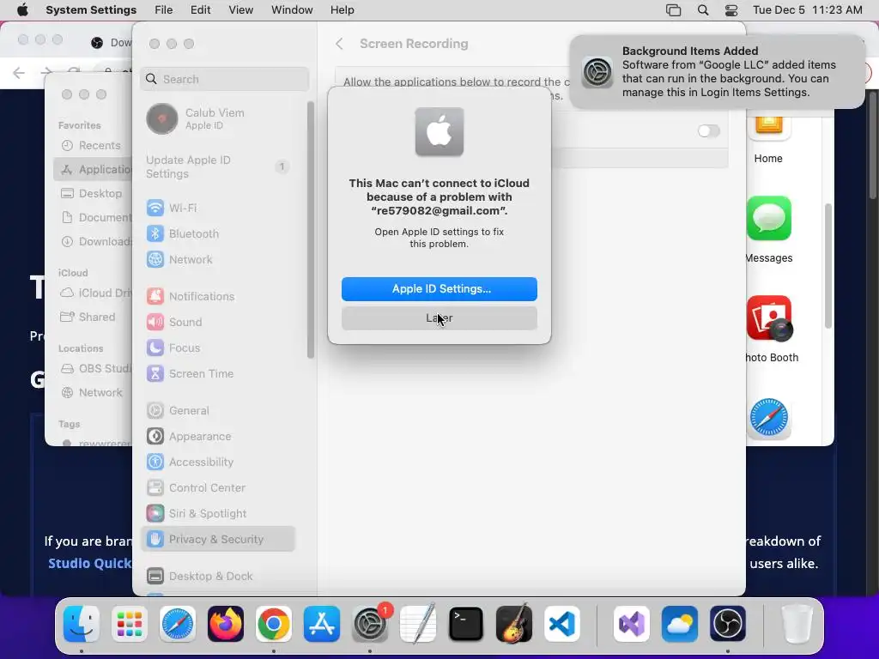
Task: Focus the System Settings search field
Action: tap(224, 79)
